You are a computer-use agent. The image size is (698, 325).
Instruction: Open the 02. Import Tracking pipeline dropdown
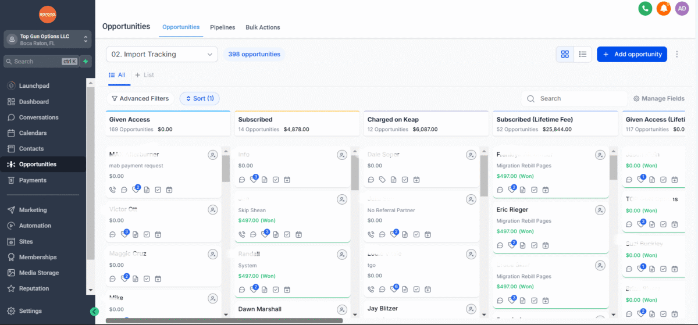pyautogui.click(x=162, y=54)
